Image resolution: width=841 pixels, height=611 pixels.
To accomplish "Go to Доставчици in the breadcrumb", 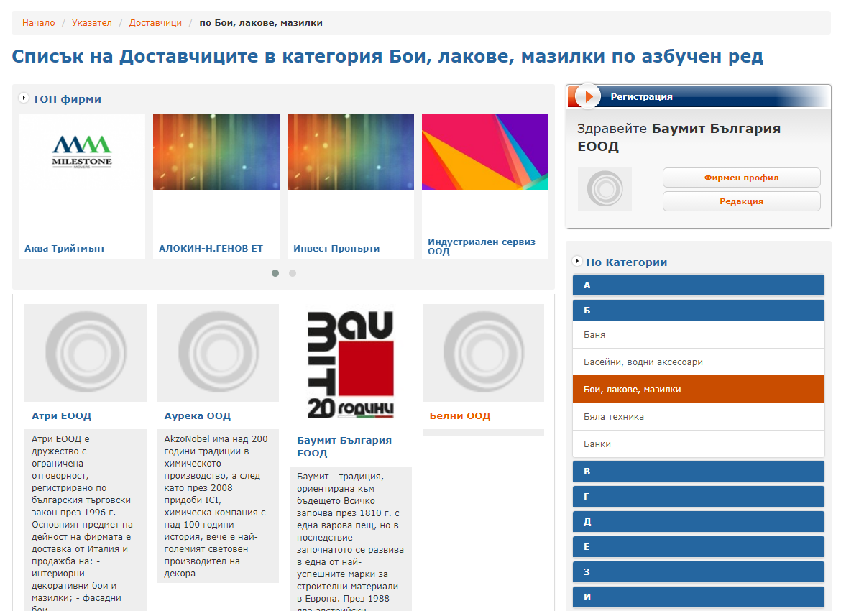I will pos(155,23).
